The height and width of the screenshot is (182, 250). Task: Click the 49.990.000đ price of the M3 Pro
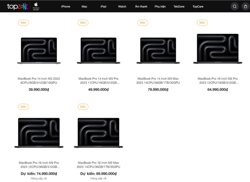[x=99, y=90]
